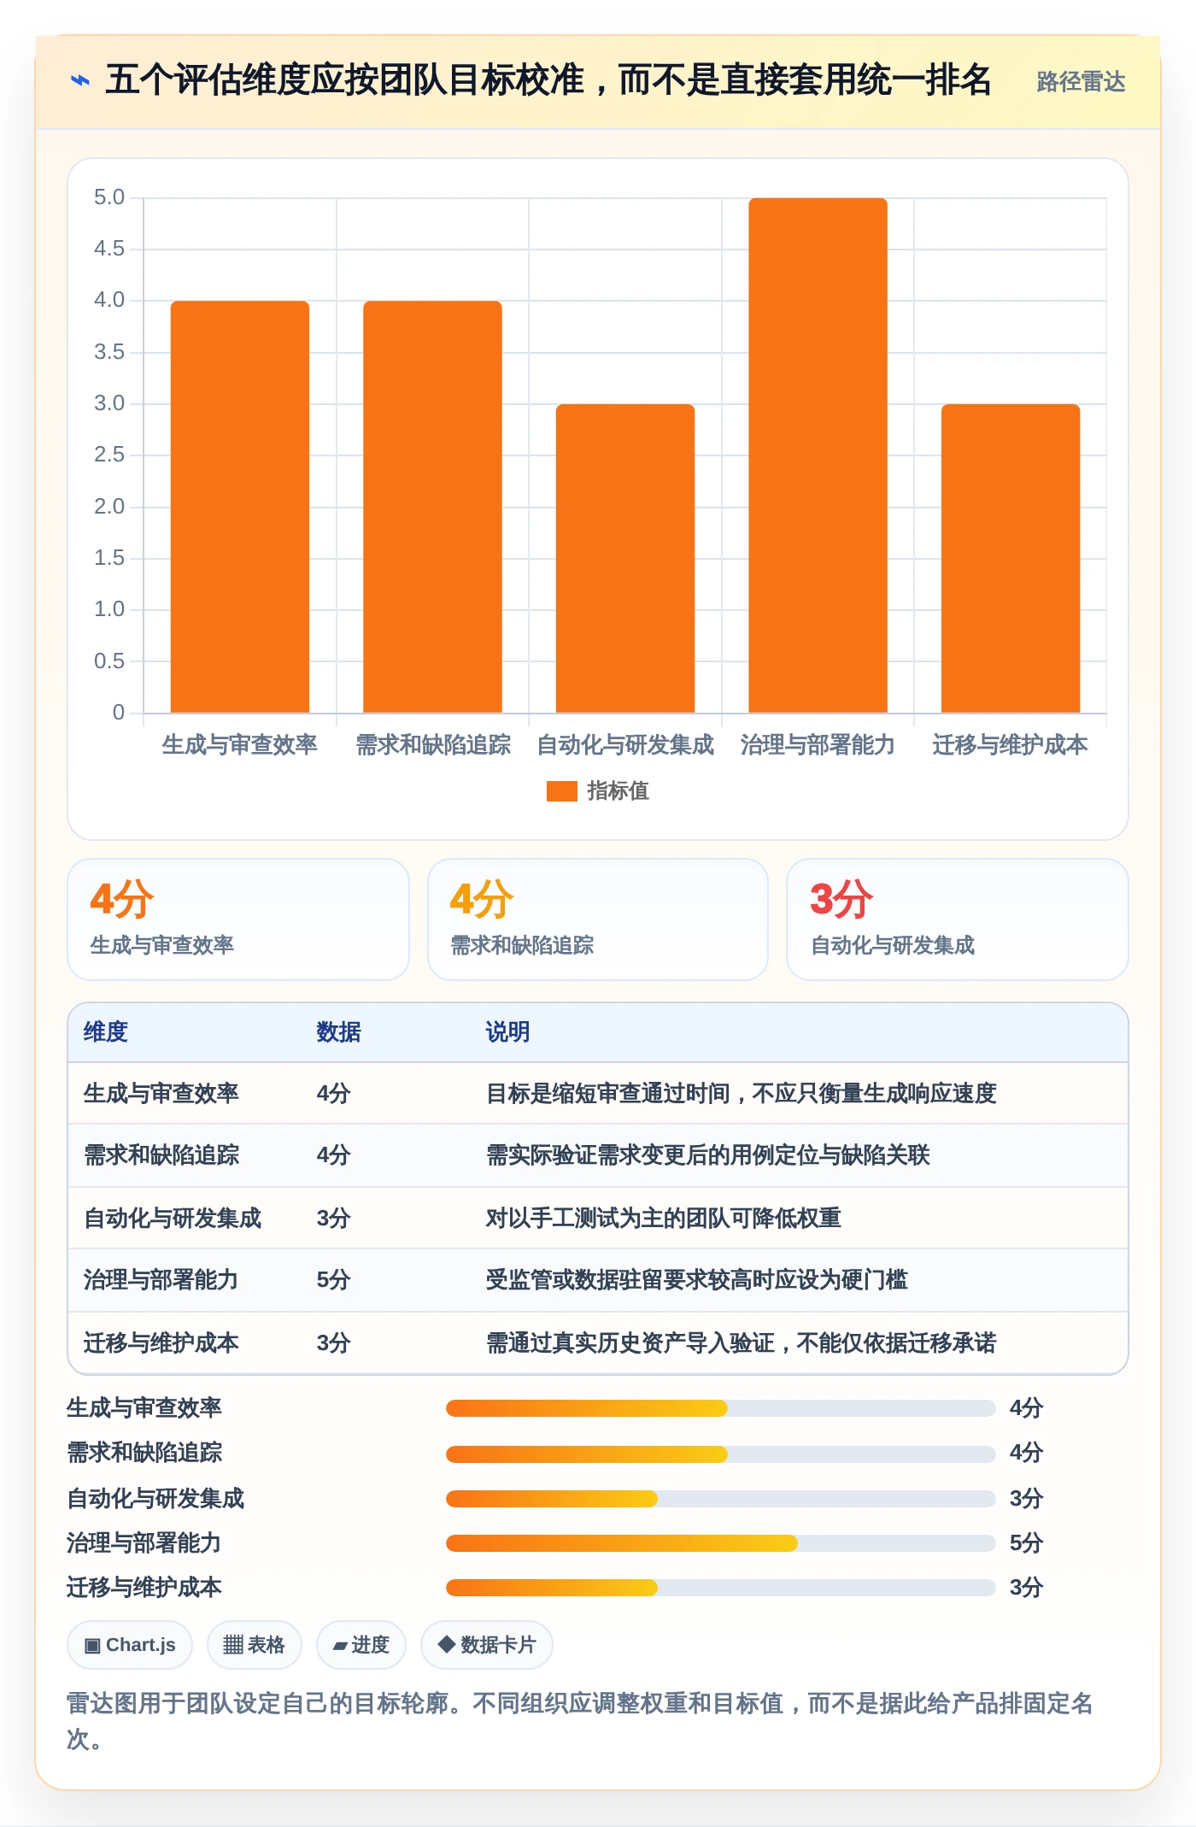Click the orange 指标值 legend swatch

pyautogui.click(x=561, y=791)
